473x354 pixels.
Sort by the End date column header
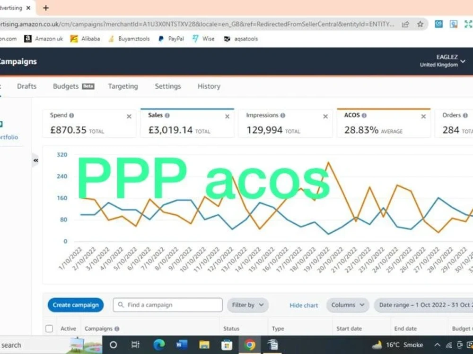405,329
